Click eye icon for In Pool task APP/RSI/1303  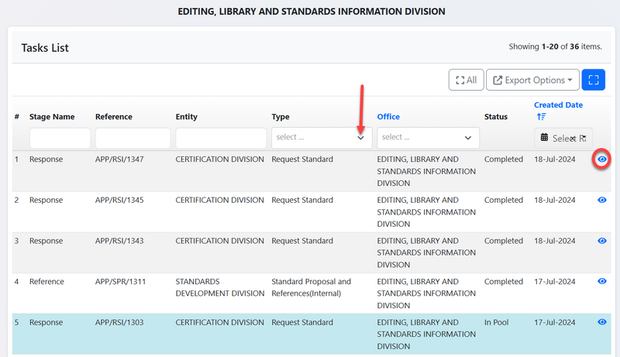click(x=601, y=322)
